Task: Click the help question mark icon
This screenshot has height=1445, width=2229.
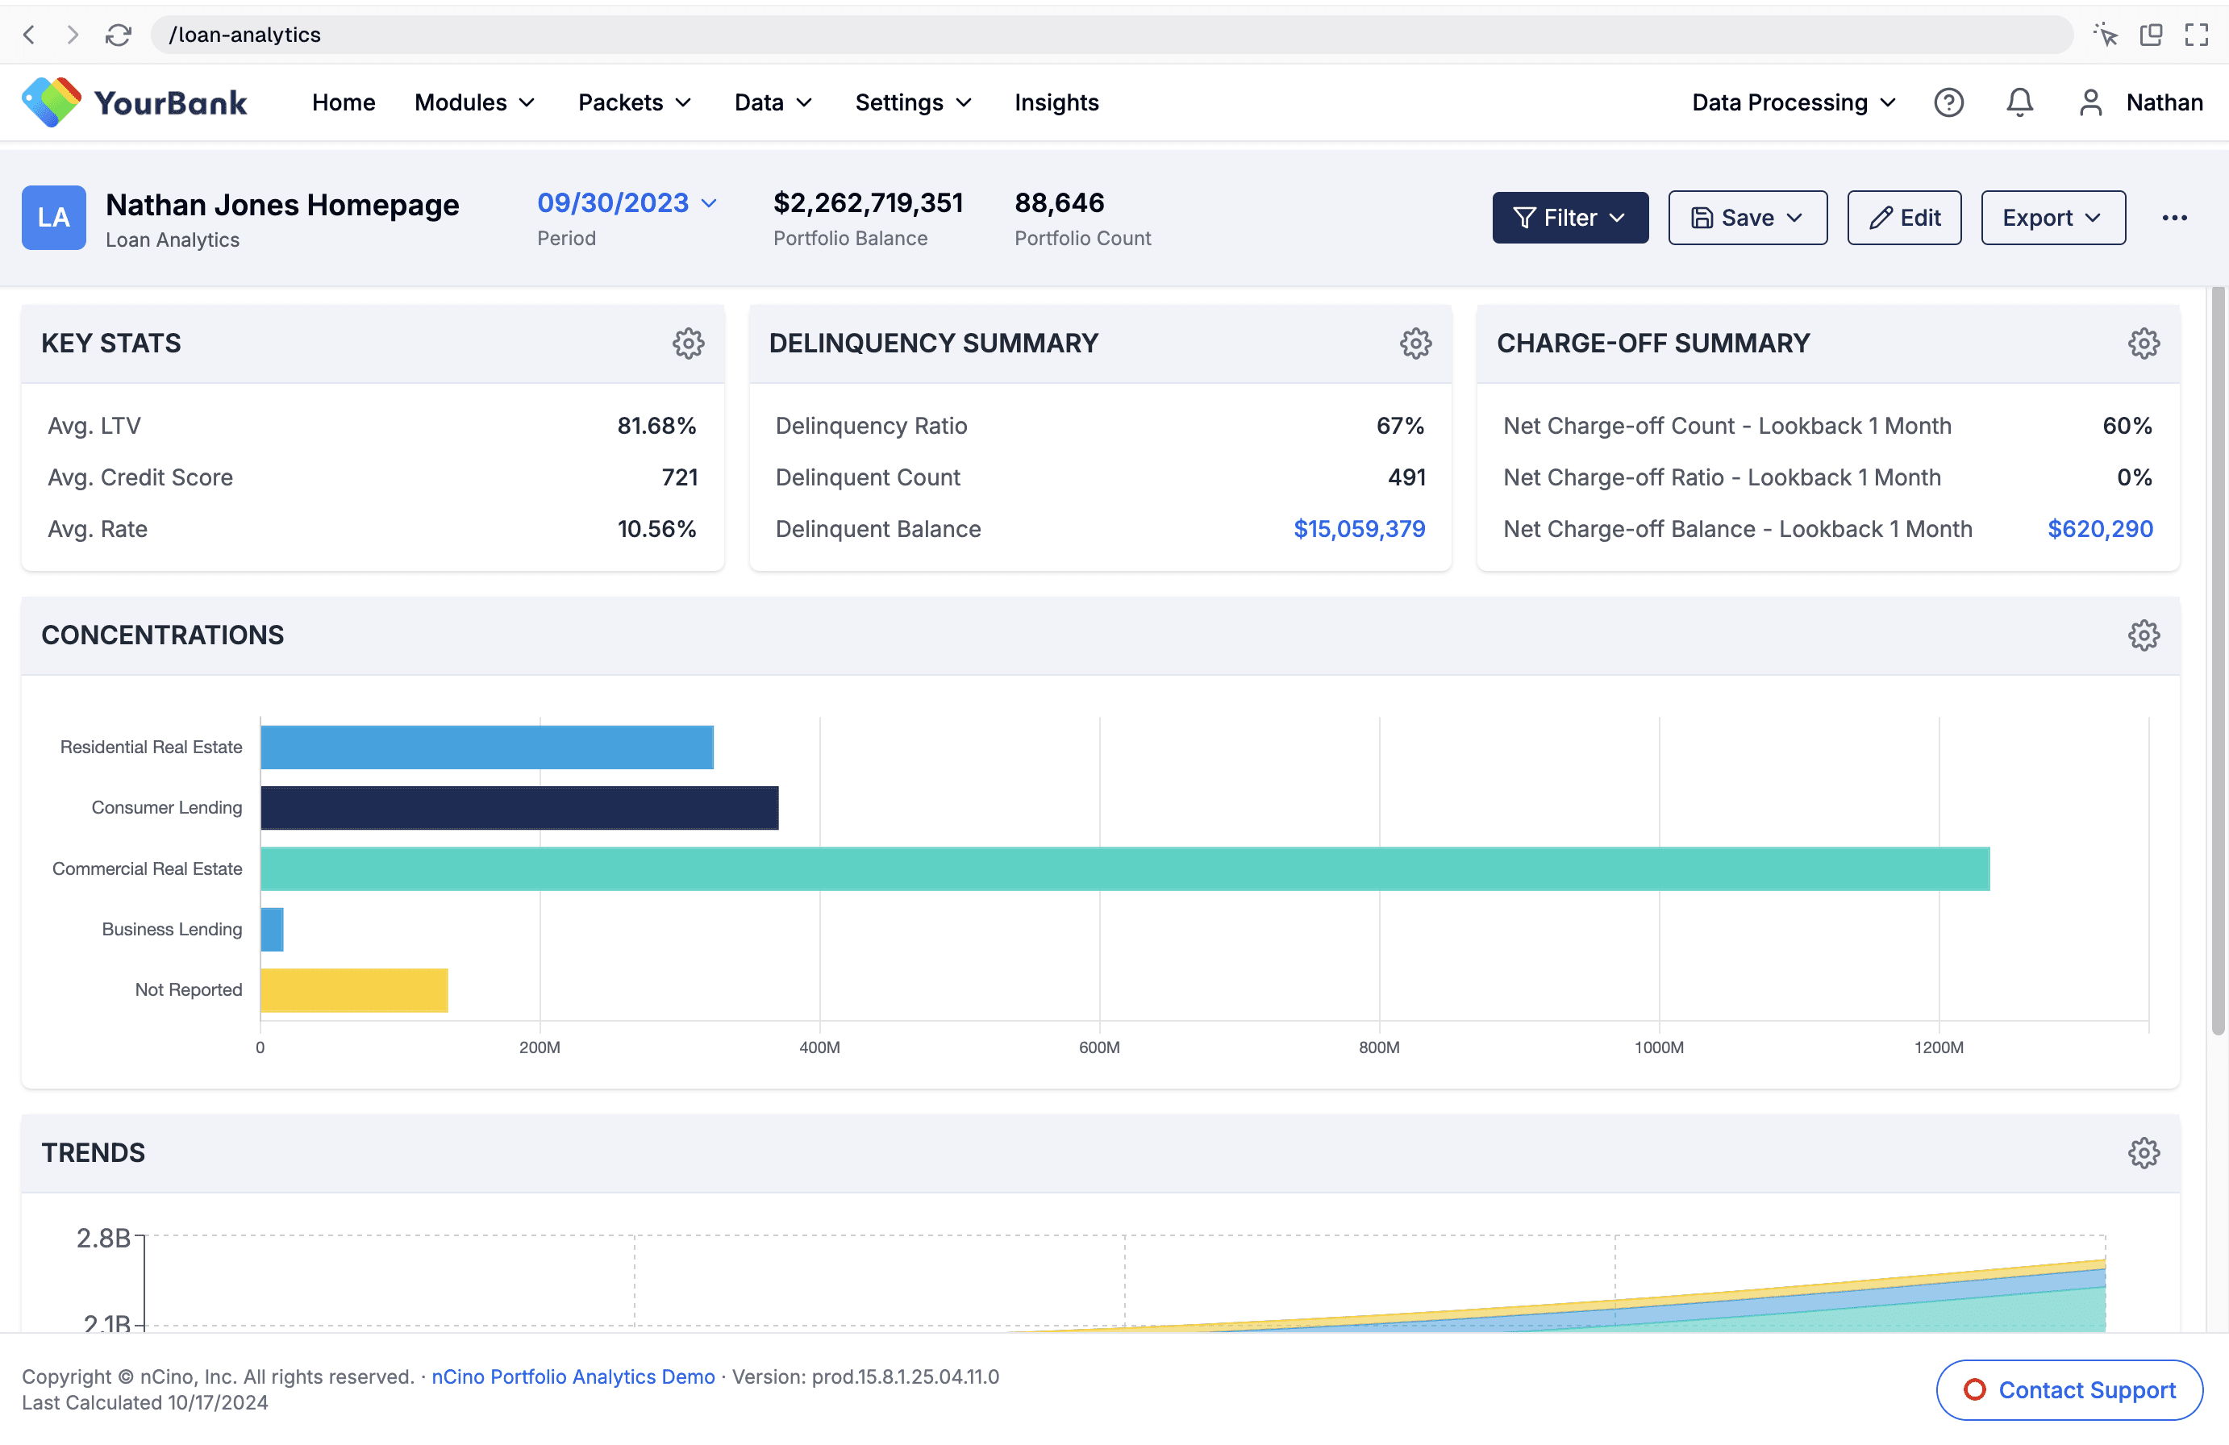Action: [1948, 102]
